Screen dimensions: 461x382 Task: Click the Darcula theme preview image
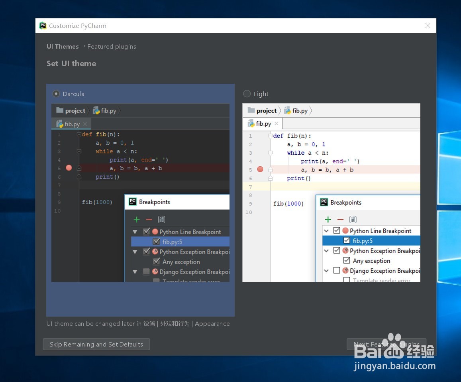(140, 193)
